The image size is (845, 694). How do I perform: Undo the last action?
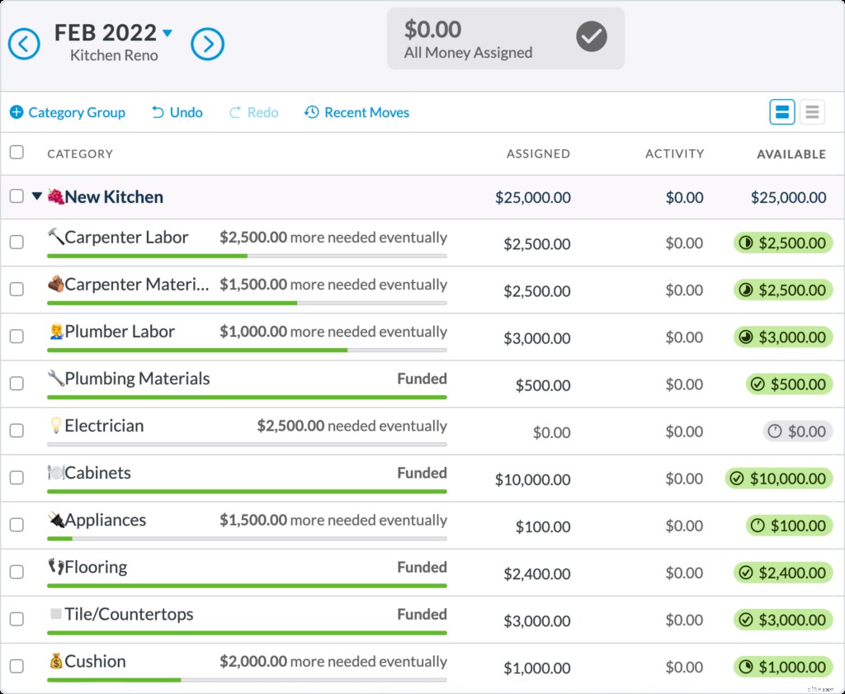coord(177,112)
